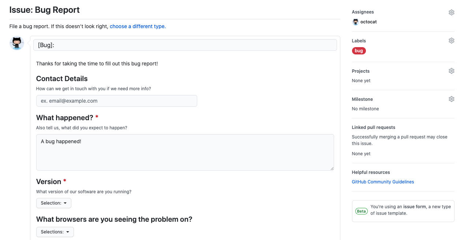The width and height of the screenshot is (464, 240).
Task: Open the Projects settings gear
Action: (x=451, y=71)
